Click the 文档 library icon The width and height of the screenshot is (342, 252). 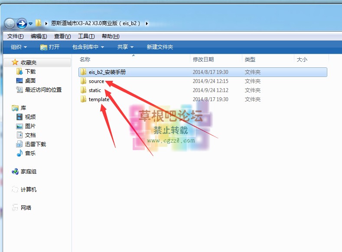(x=20, y=135)
